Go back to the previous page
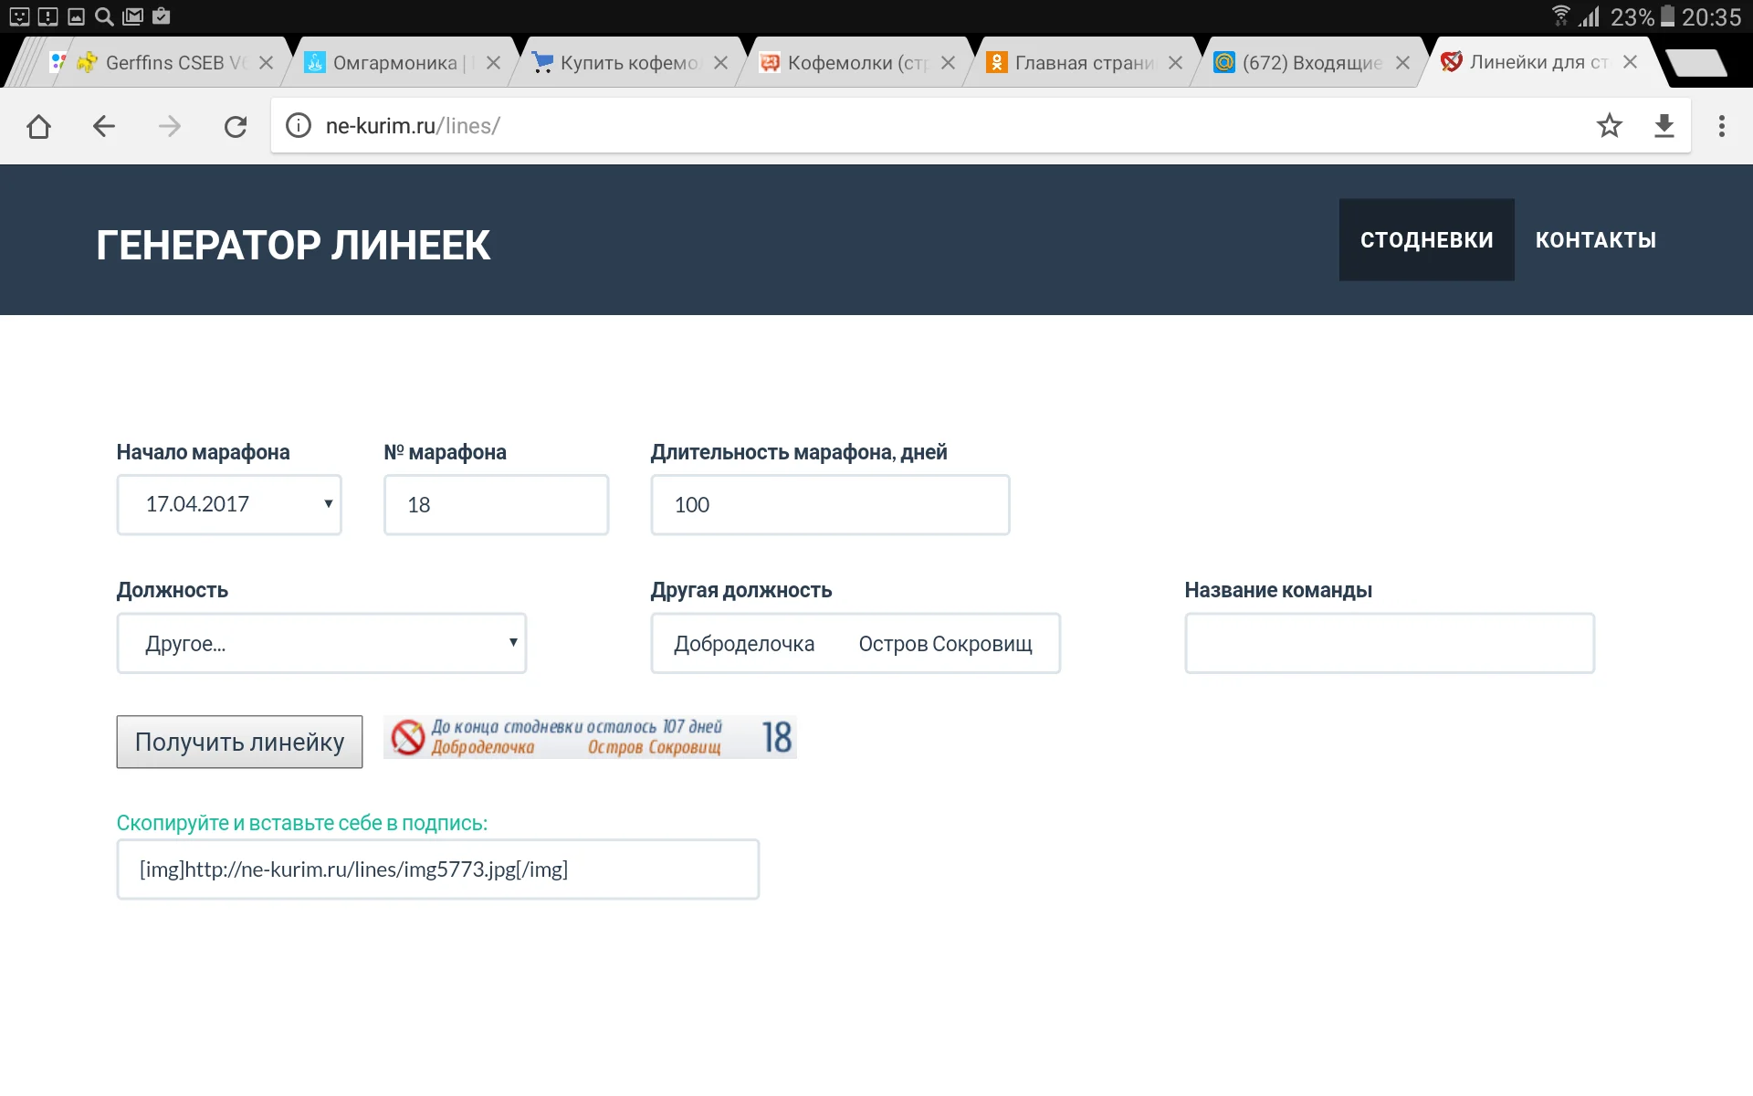This screenshot has height=1096, width=1753. pos(103,126)
